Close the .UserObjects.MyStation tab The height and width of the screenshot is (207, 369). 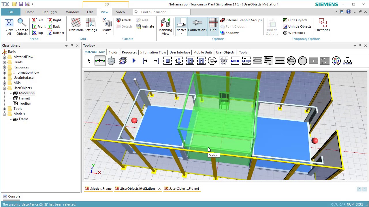pyautogui.click(x=159, y=189)
